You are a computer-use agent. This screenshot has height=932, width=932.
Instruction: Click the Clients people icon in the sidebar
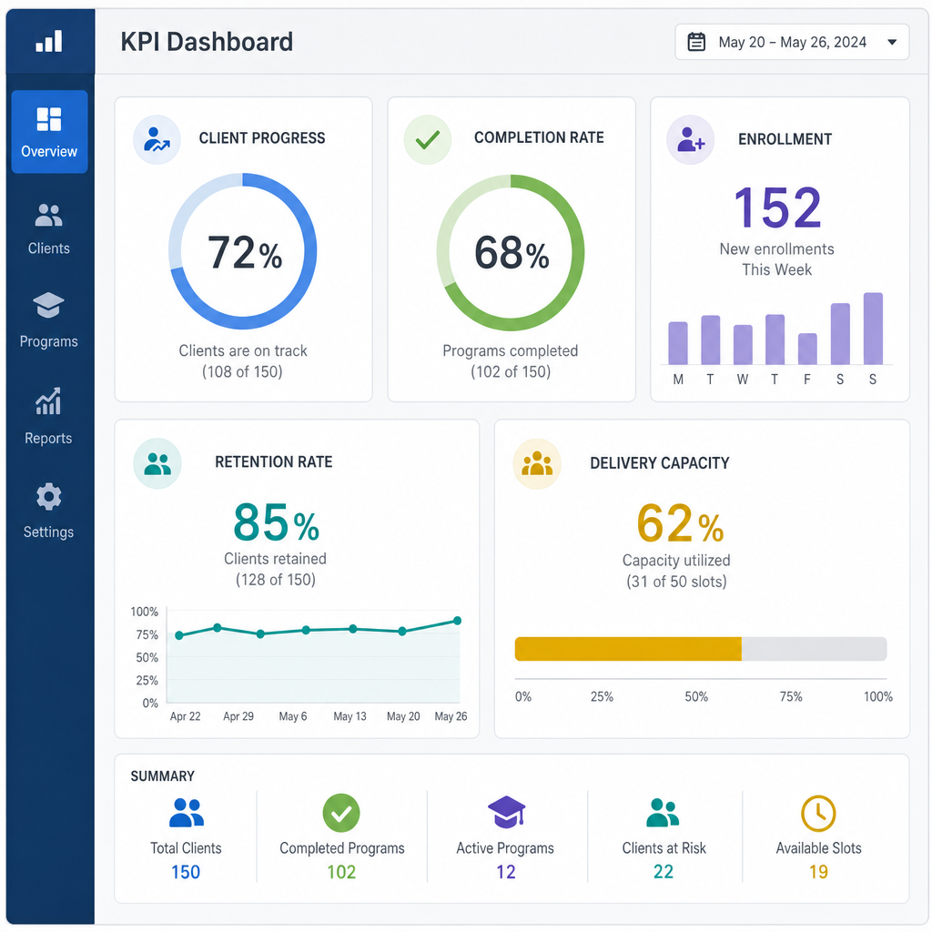pyautogui.click(x=49, y=215)
